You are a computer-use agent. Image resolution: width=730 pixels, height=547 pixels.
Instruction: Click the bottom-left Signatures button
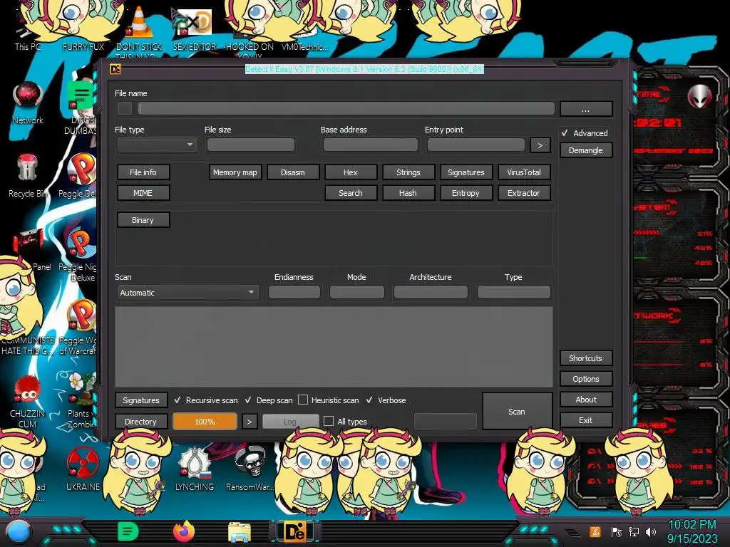[141, 400]
